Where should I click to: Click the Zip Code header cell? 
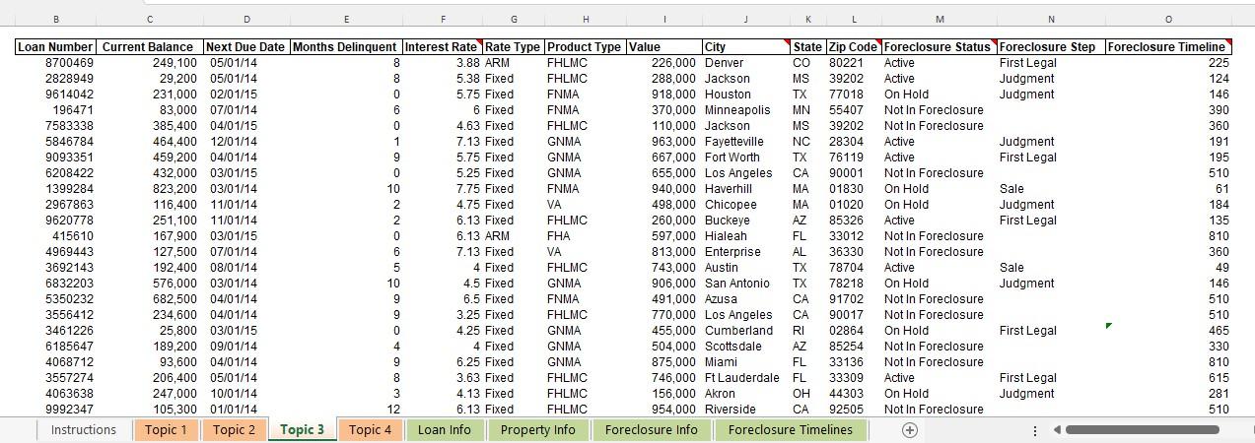click(x=854, y=46)
